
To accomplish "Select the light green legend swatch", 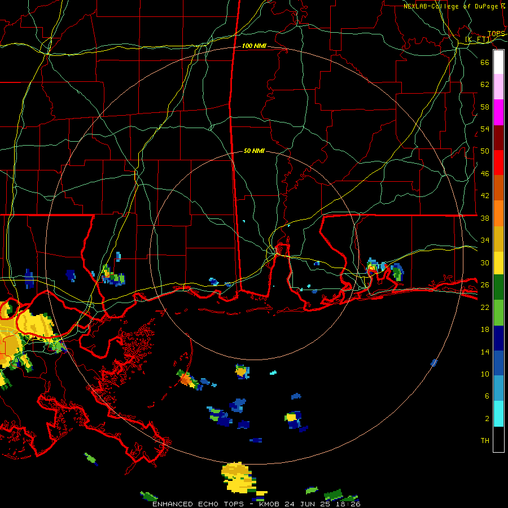I will pyautogui.click(x=498, y=313).
